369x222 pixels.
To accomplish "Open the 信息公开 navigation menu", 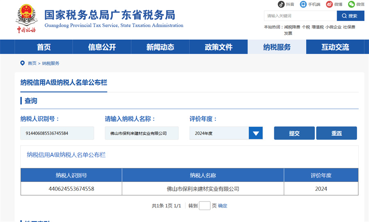I will (x=102, y=47).
